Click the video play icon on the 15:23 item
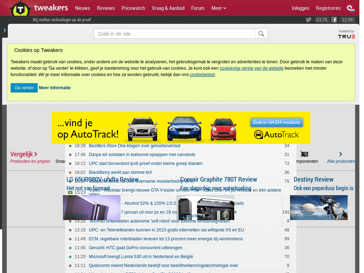The image size is (364, 273). [70, 193]
